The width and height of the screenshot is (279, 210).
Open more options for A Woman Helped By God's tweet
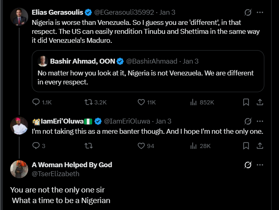click(260, 165)
